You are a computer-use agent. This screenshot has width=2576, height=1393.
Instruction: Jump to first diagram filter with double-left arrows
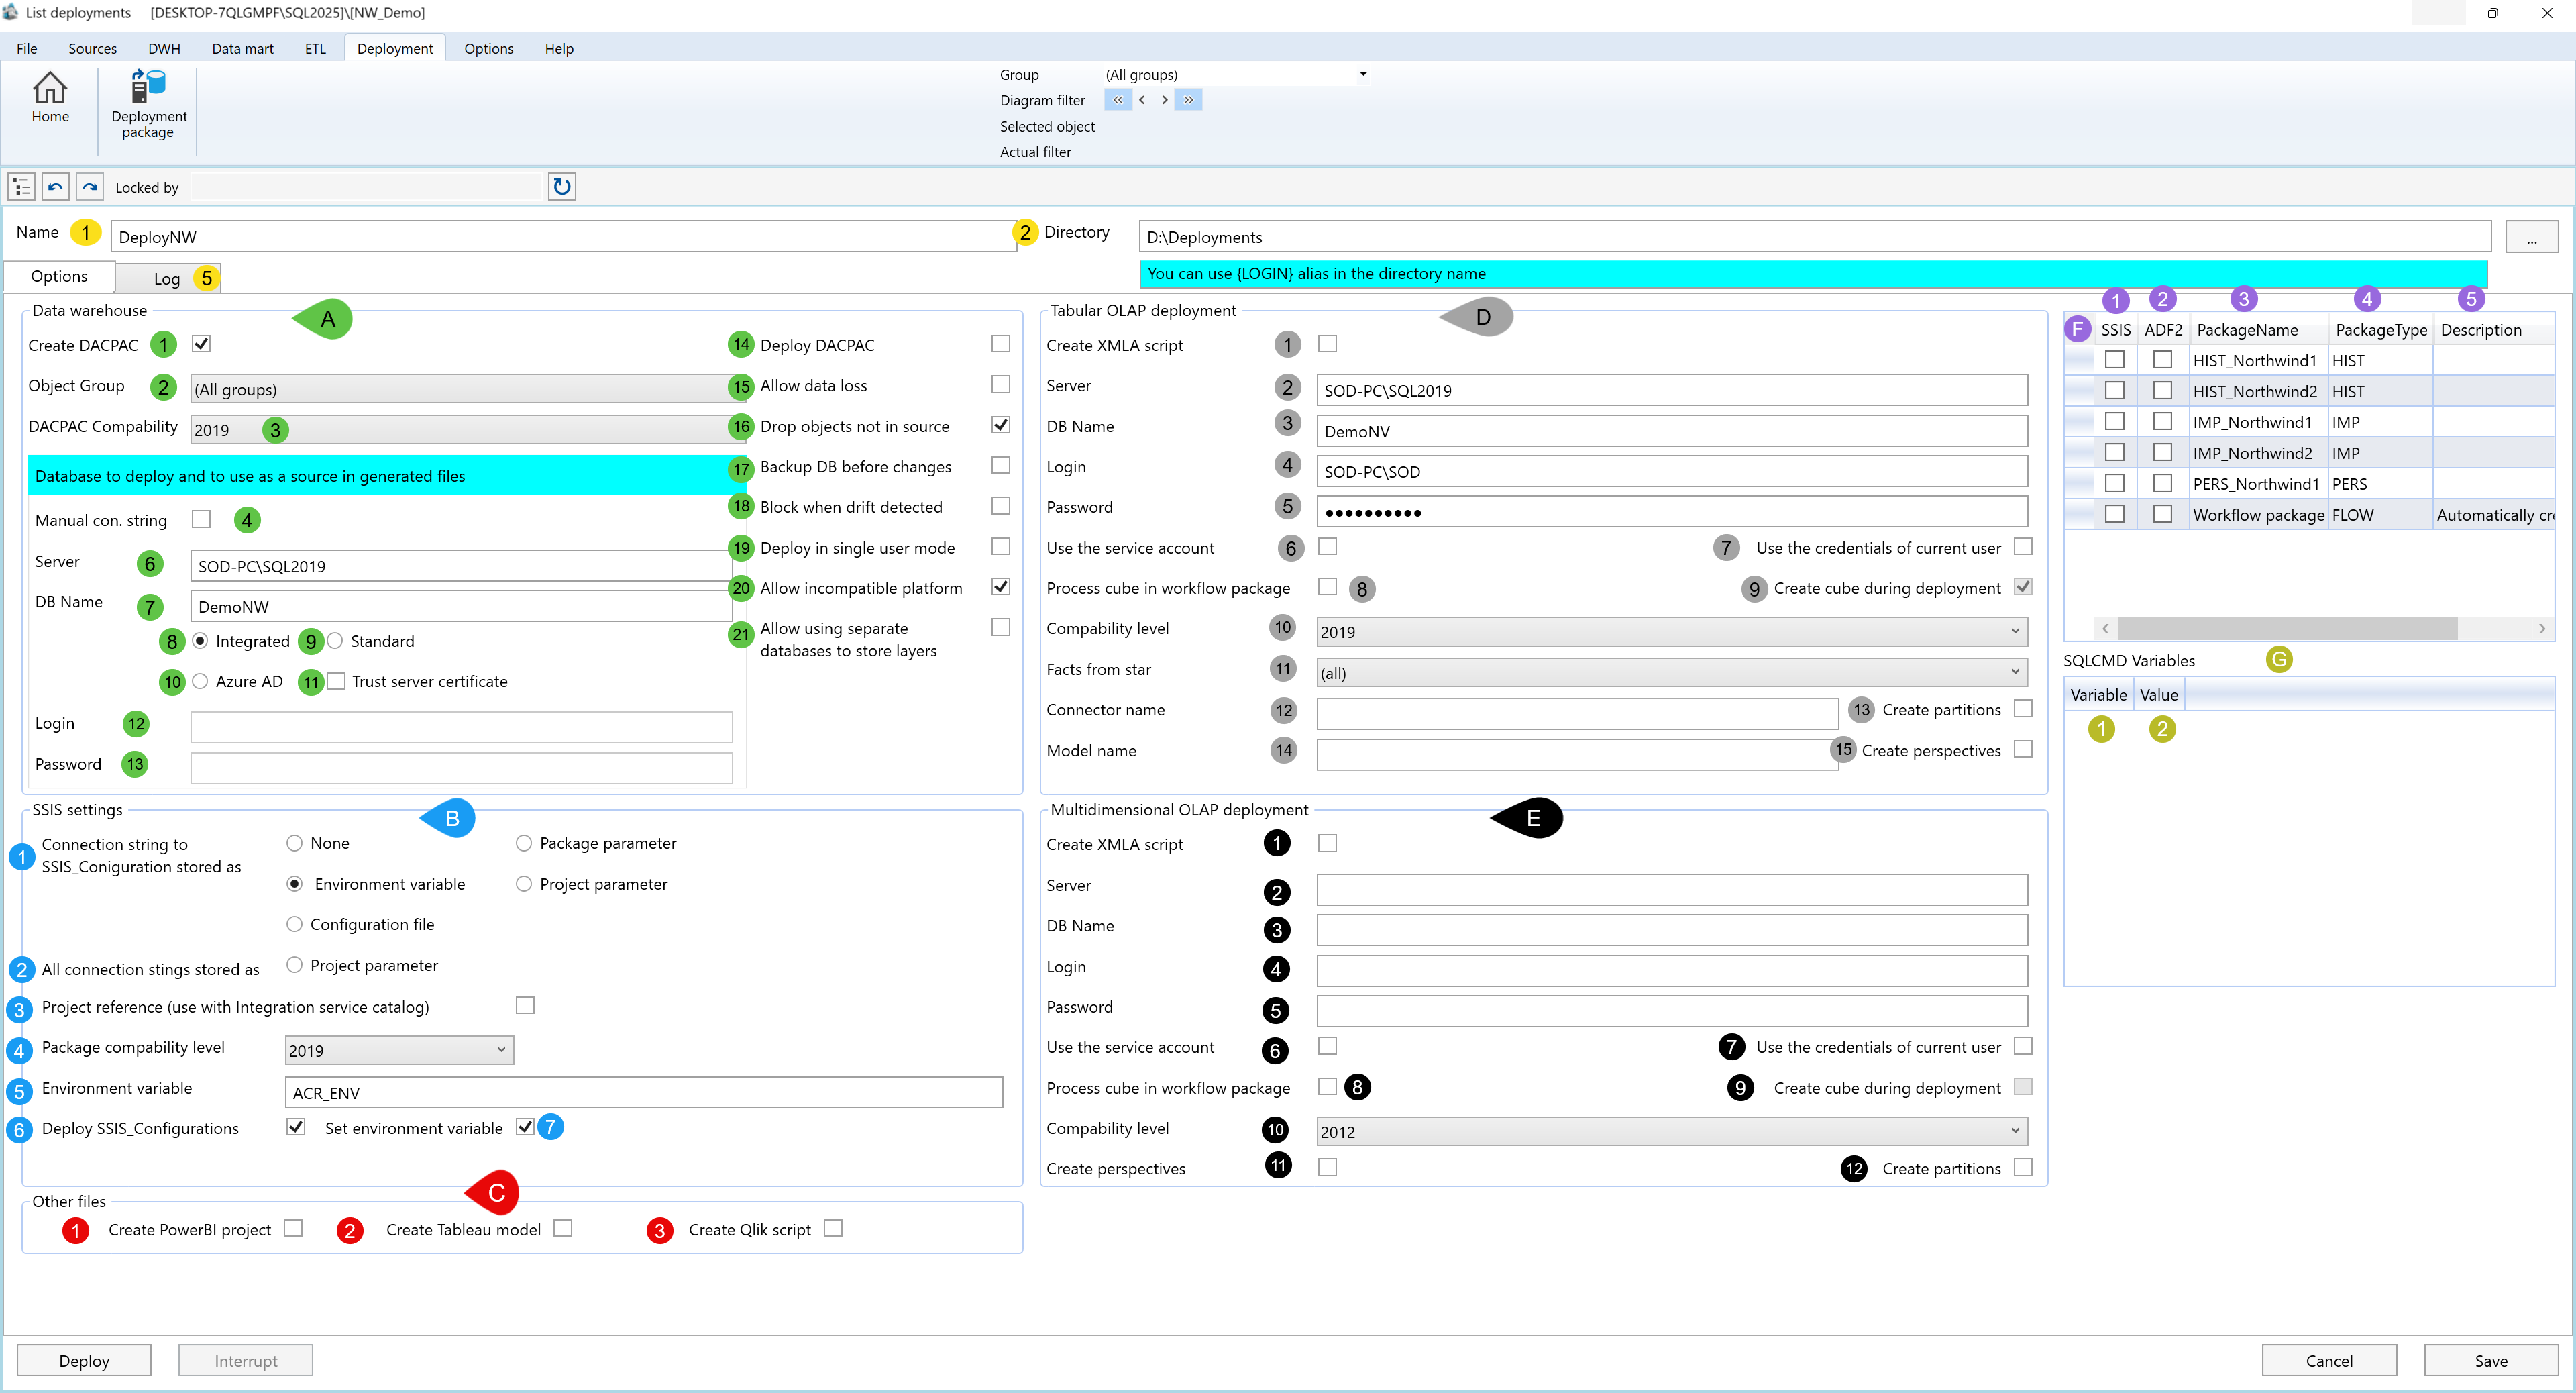point(1117,100)
